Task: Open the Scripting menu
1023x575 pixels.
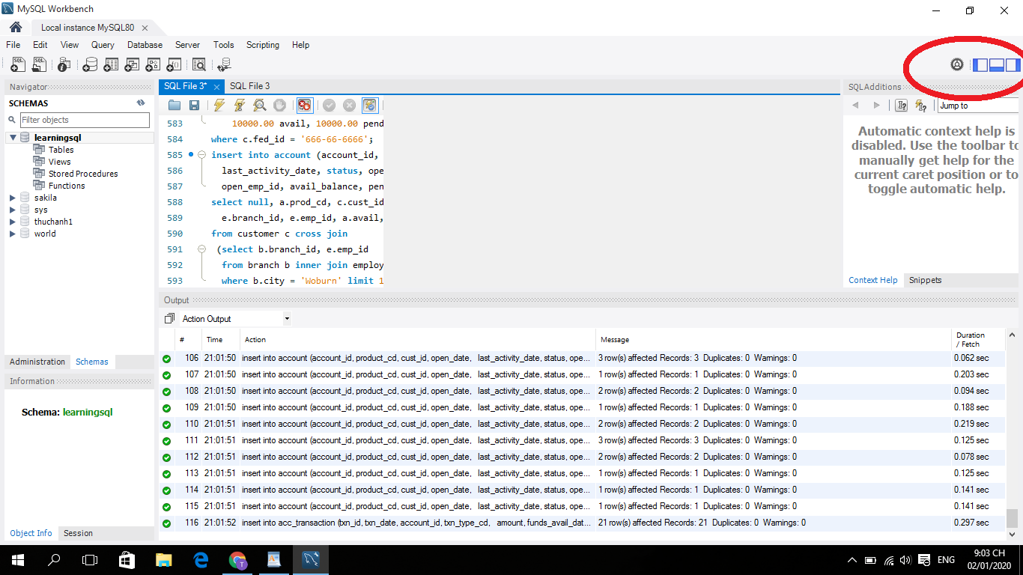Action: [263, 45]
